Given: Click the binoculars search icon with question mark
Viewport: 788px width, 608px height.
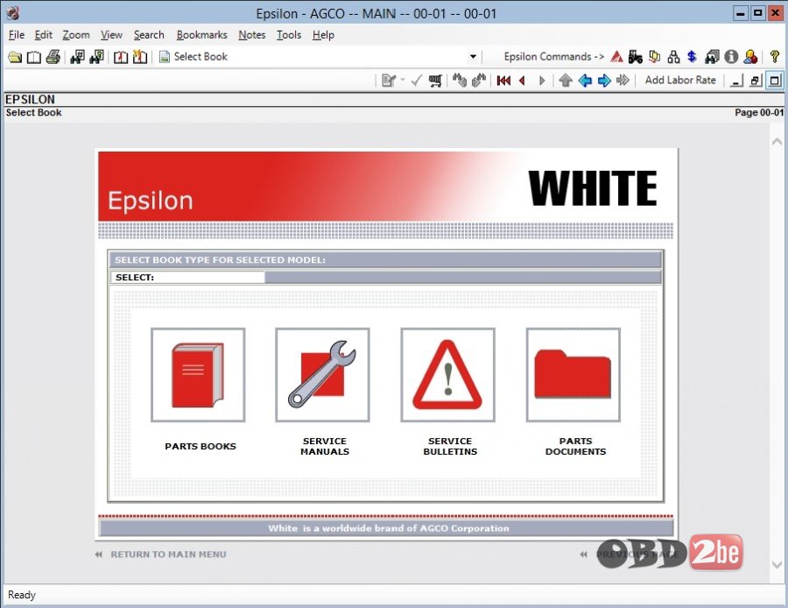Looking at the screenshot, I should [96, 57].
